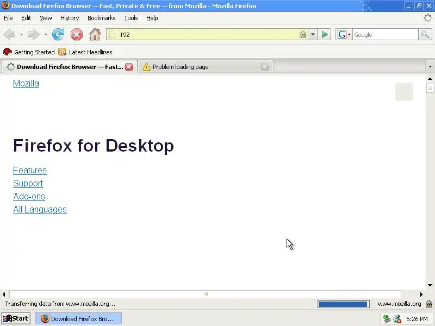Click the Getting Started bookmark icon
The height and width of the screenshot is (326, 435).
tap(8, 52)
